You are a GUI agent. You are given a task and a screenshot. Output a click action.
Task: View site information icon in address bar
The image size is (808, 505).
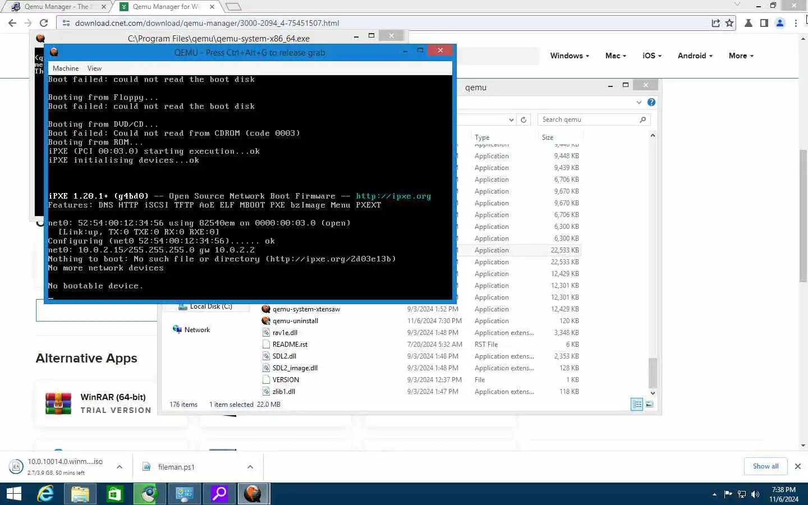pyautogui.click(x=66, y=23)
